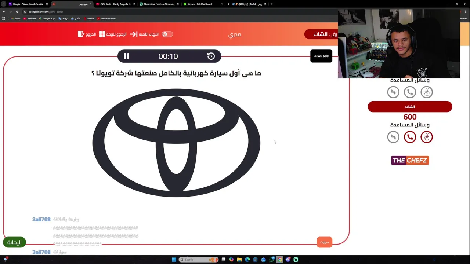Viewport: 470px width, 264px height.
Task: Open the tab search dropdown chevron
Action: click(3, 4)
